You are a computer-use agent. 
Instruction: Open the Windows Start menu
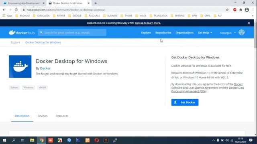(x=4, y=140)
